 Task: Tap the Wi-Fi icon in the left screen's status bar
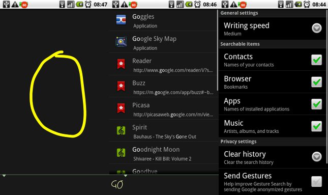click(x=62, y=4)
